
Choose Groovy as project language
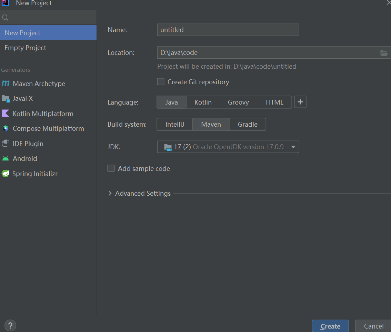(x=238, y=102)
